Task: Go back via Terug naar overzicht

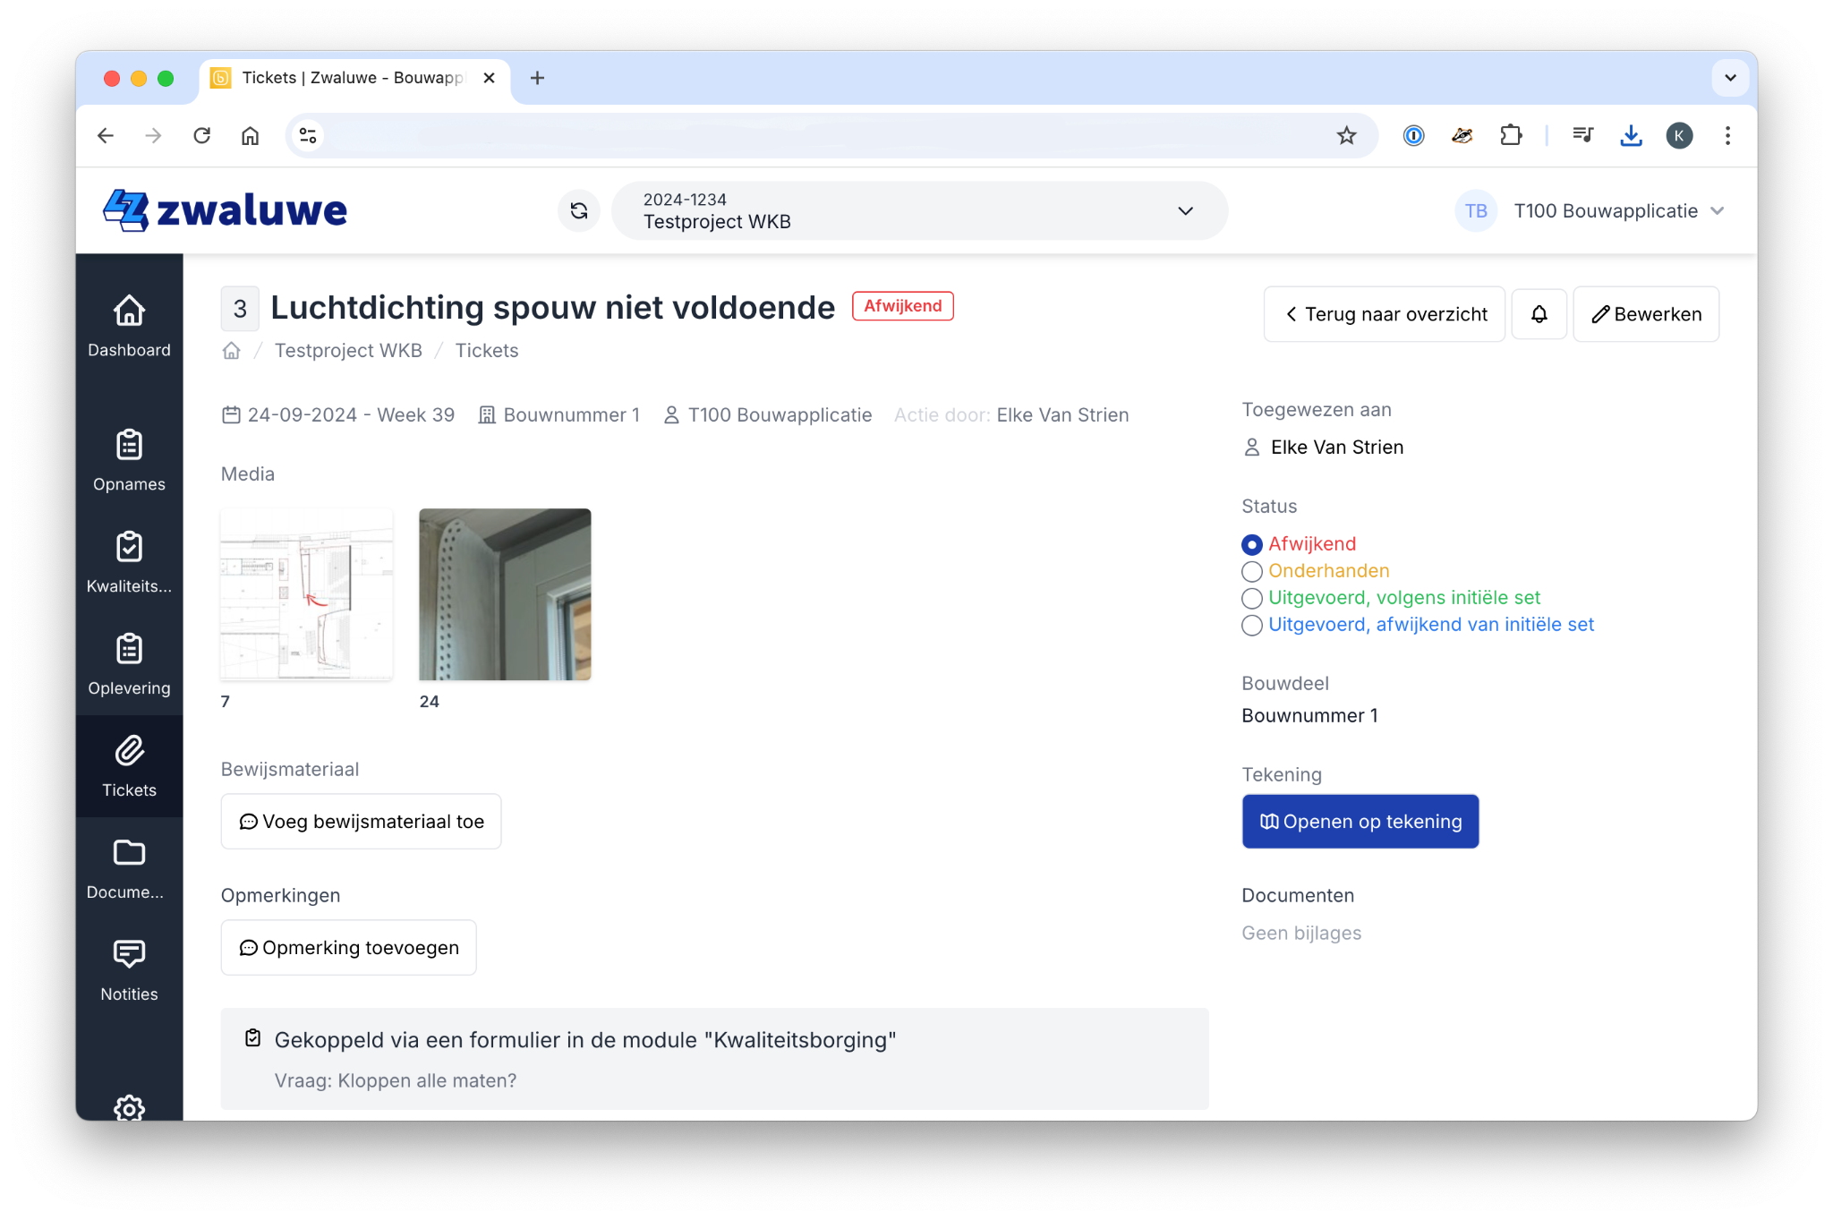Action: pyautogui.click(x=1385, y=314)
